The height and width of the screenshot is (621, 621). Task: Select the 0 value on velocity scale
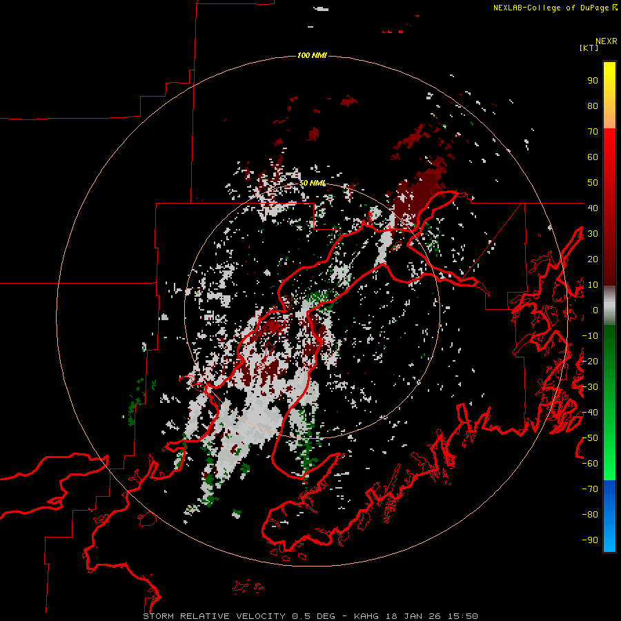click(x=595, y=310)
